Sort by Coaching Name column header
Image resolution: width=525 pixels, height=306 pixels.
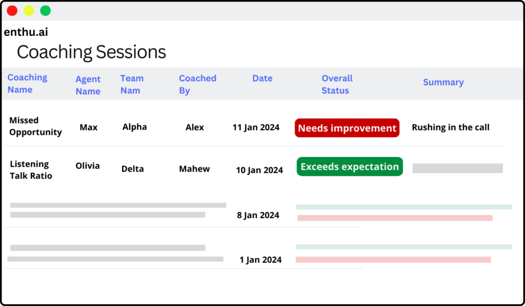[x=27, y=84]
